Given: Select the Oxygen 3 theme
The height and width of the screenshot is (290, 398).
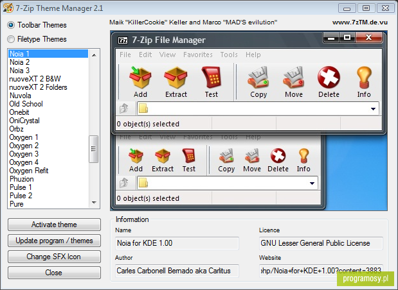Looking at the screenshot, I should tap(48, 154).
